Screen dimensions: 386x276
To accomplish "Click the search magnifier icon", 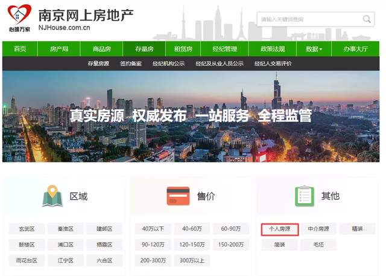I will tap(367, 19).
